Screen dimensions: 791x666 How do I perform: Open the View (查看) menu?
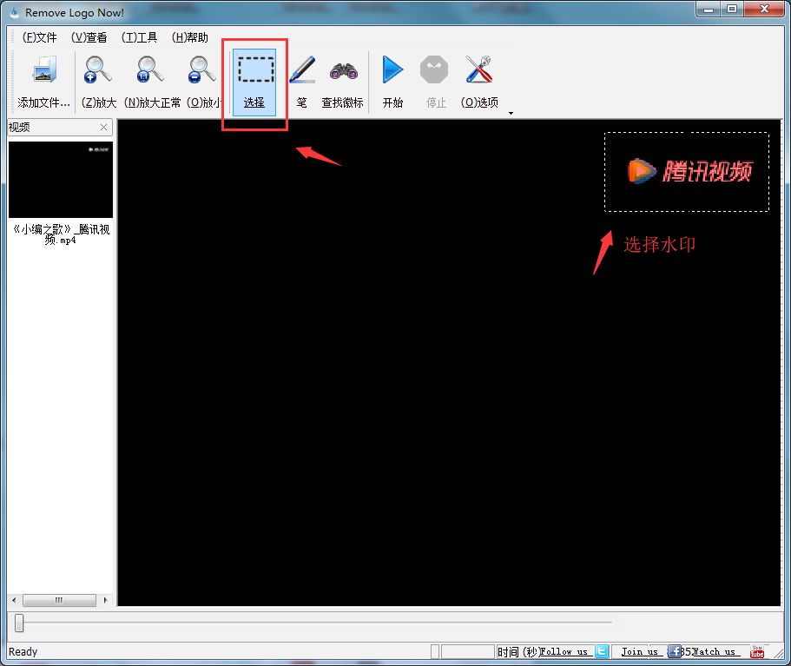(89, 37)
